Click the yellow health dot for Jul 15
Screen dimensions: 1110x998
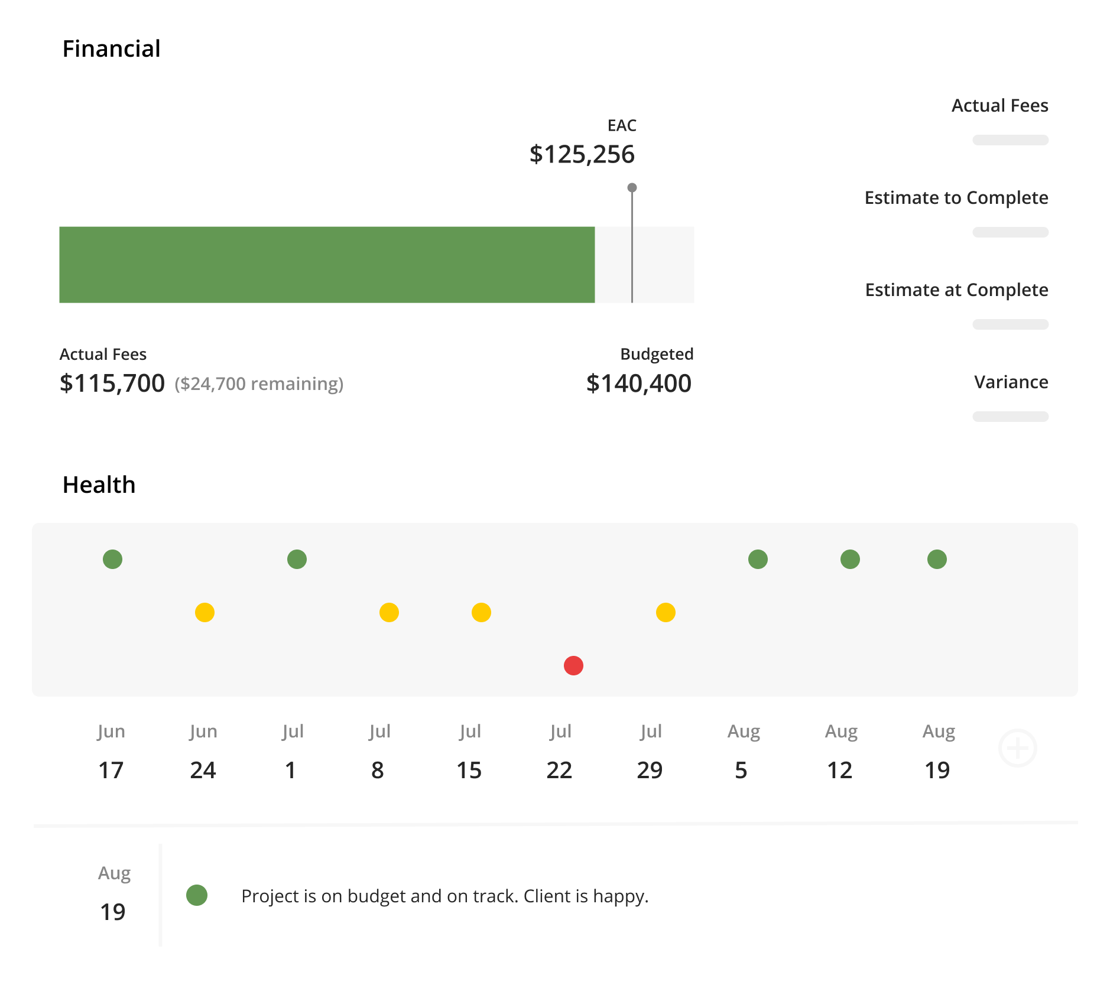click(481, 613)
